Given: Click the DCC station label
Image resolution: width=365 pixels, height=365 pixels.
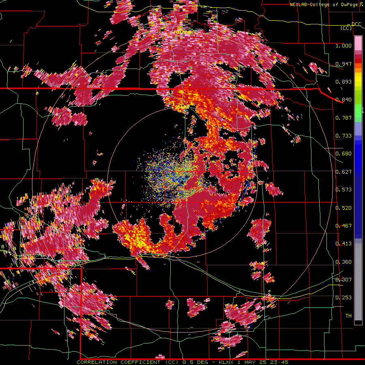Looking at the screenshot, I should pyautogui.click(x=356, y=24).
